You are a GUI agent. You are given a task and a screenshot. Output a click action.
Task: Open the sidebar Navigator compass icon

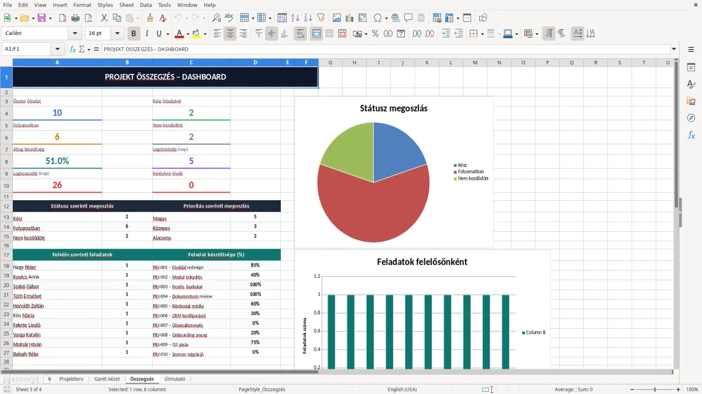691,118
